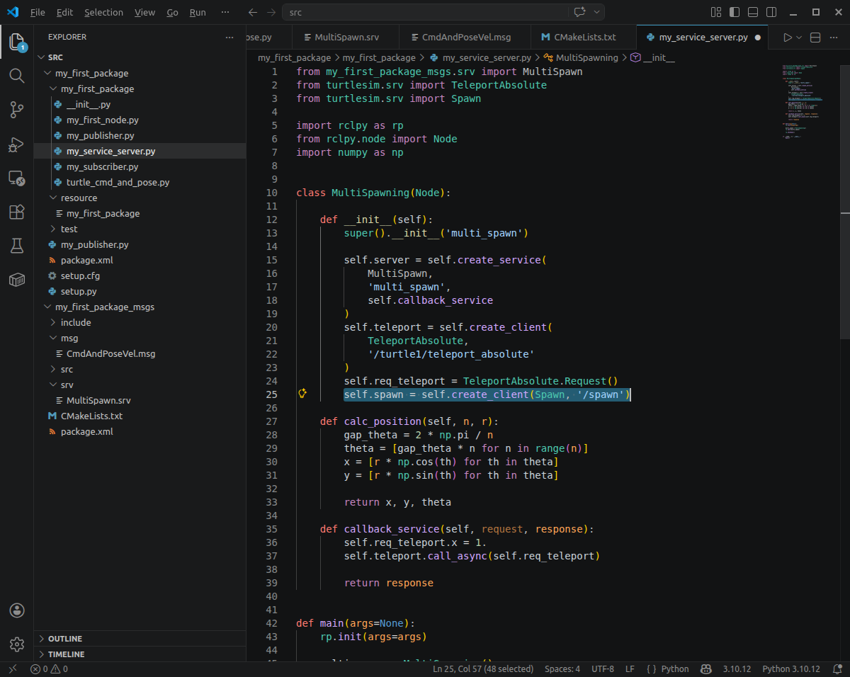Open the Manage gear icon

click(17, 644)
